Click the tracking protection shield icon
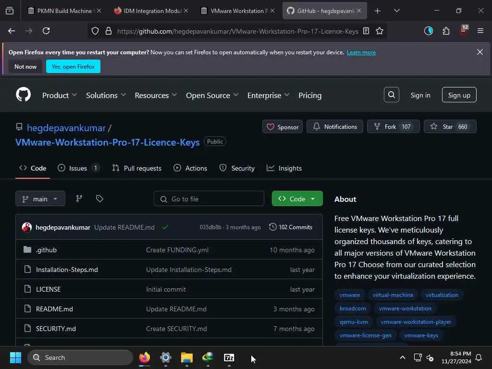Viewport: 492px width, 369px height. (x=95, y=31)
